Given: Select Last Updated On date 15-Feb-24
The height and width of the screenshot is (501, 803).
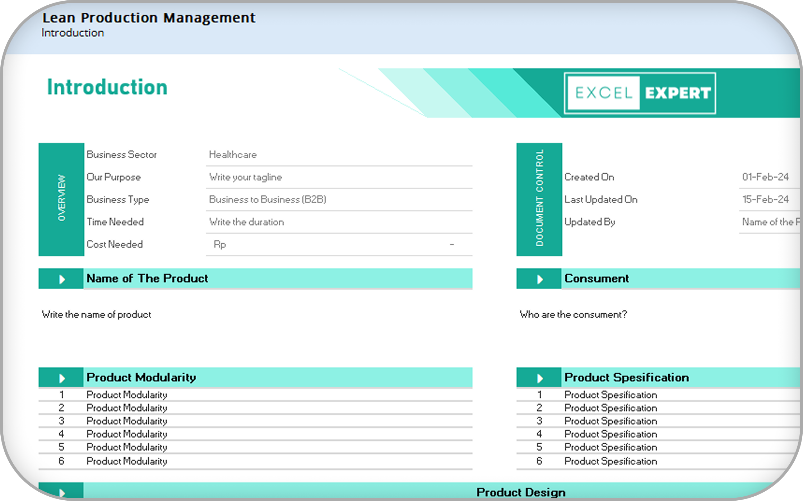Looking at the screenshot, I should point(765,200).
